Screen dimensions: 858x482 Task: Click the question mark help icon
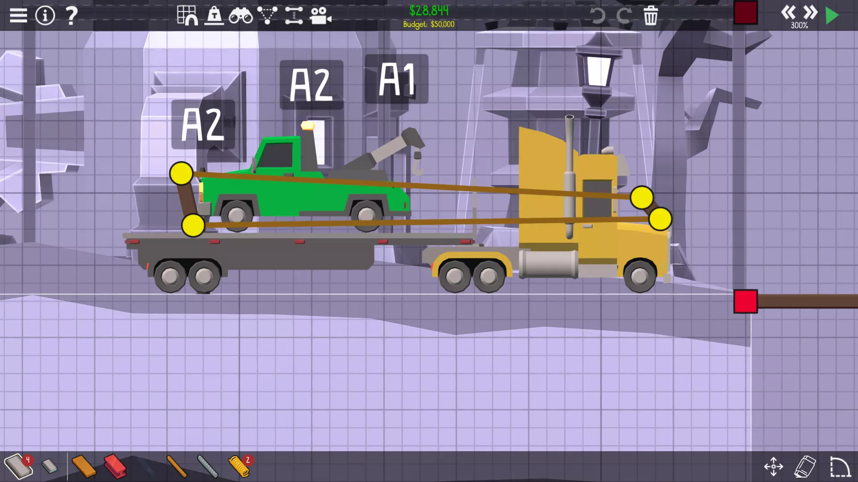(x=71, y=16)
